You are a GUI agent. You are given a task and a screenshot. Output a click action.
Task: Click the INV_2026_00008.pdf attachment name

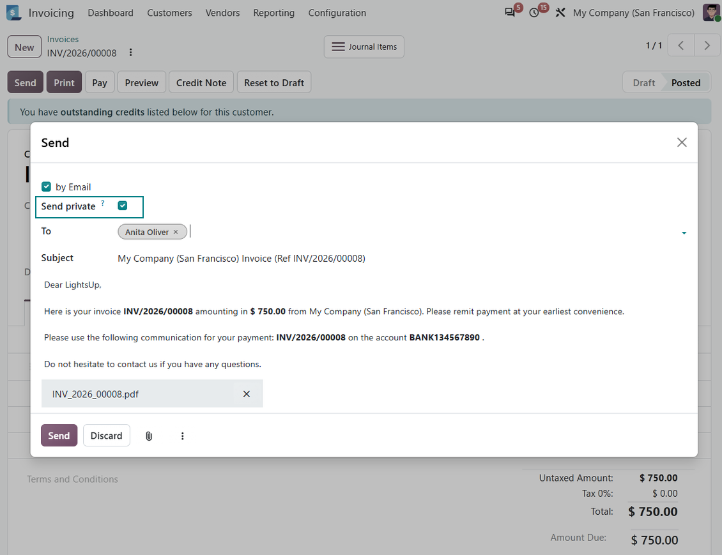coord(95,394)
